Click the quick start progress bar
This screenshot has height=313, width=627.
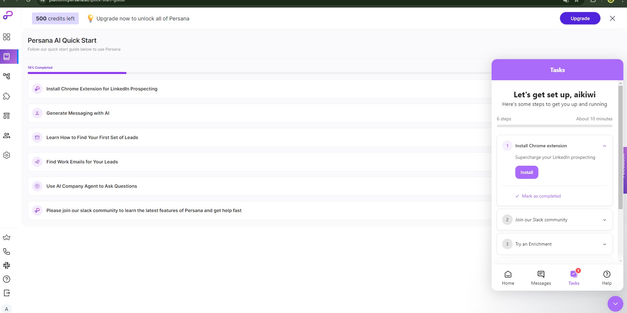click(260, 73)
